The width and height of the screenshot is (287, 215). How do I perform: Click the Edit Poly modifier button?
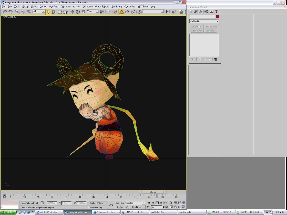coord(211,30)
